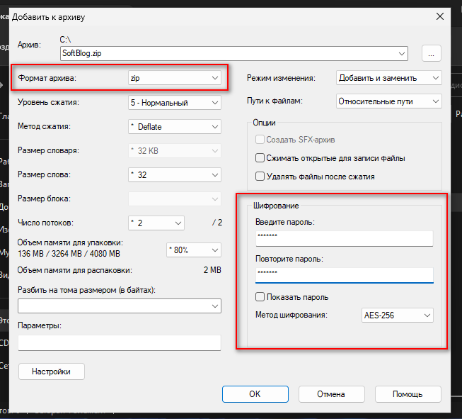Open the 80% memory usage dropdown
The image size is (462, 419).
[194, 250]
